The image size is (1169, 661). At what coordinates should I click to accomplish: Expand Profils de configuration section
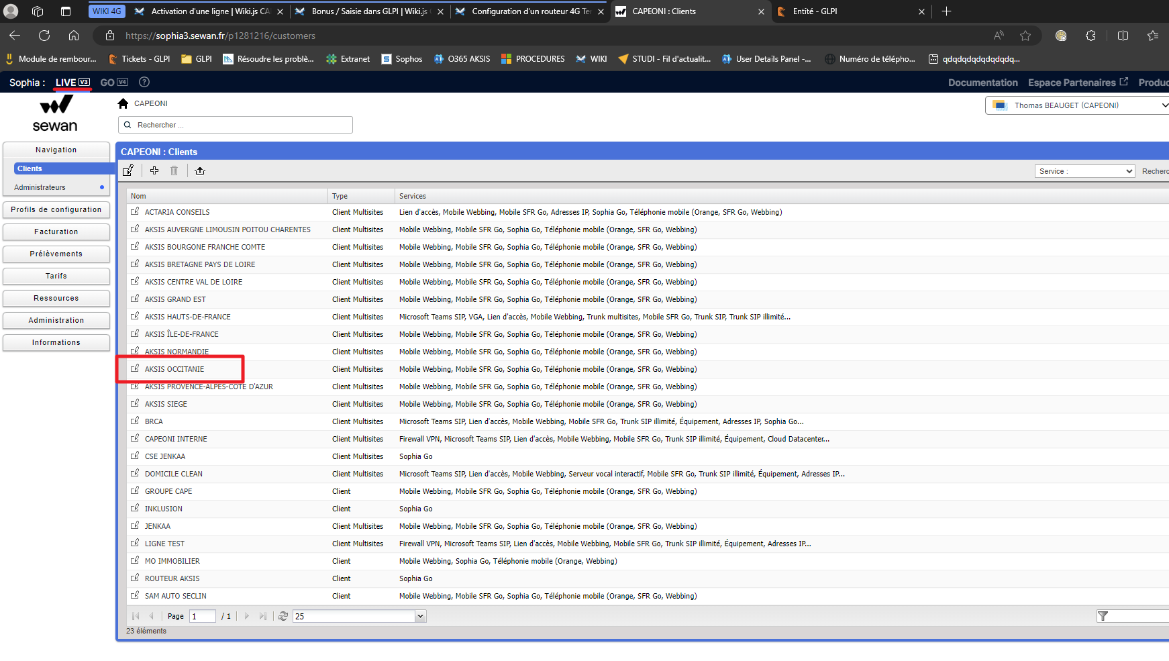click(x=56, y=209)
